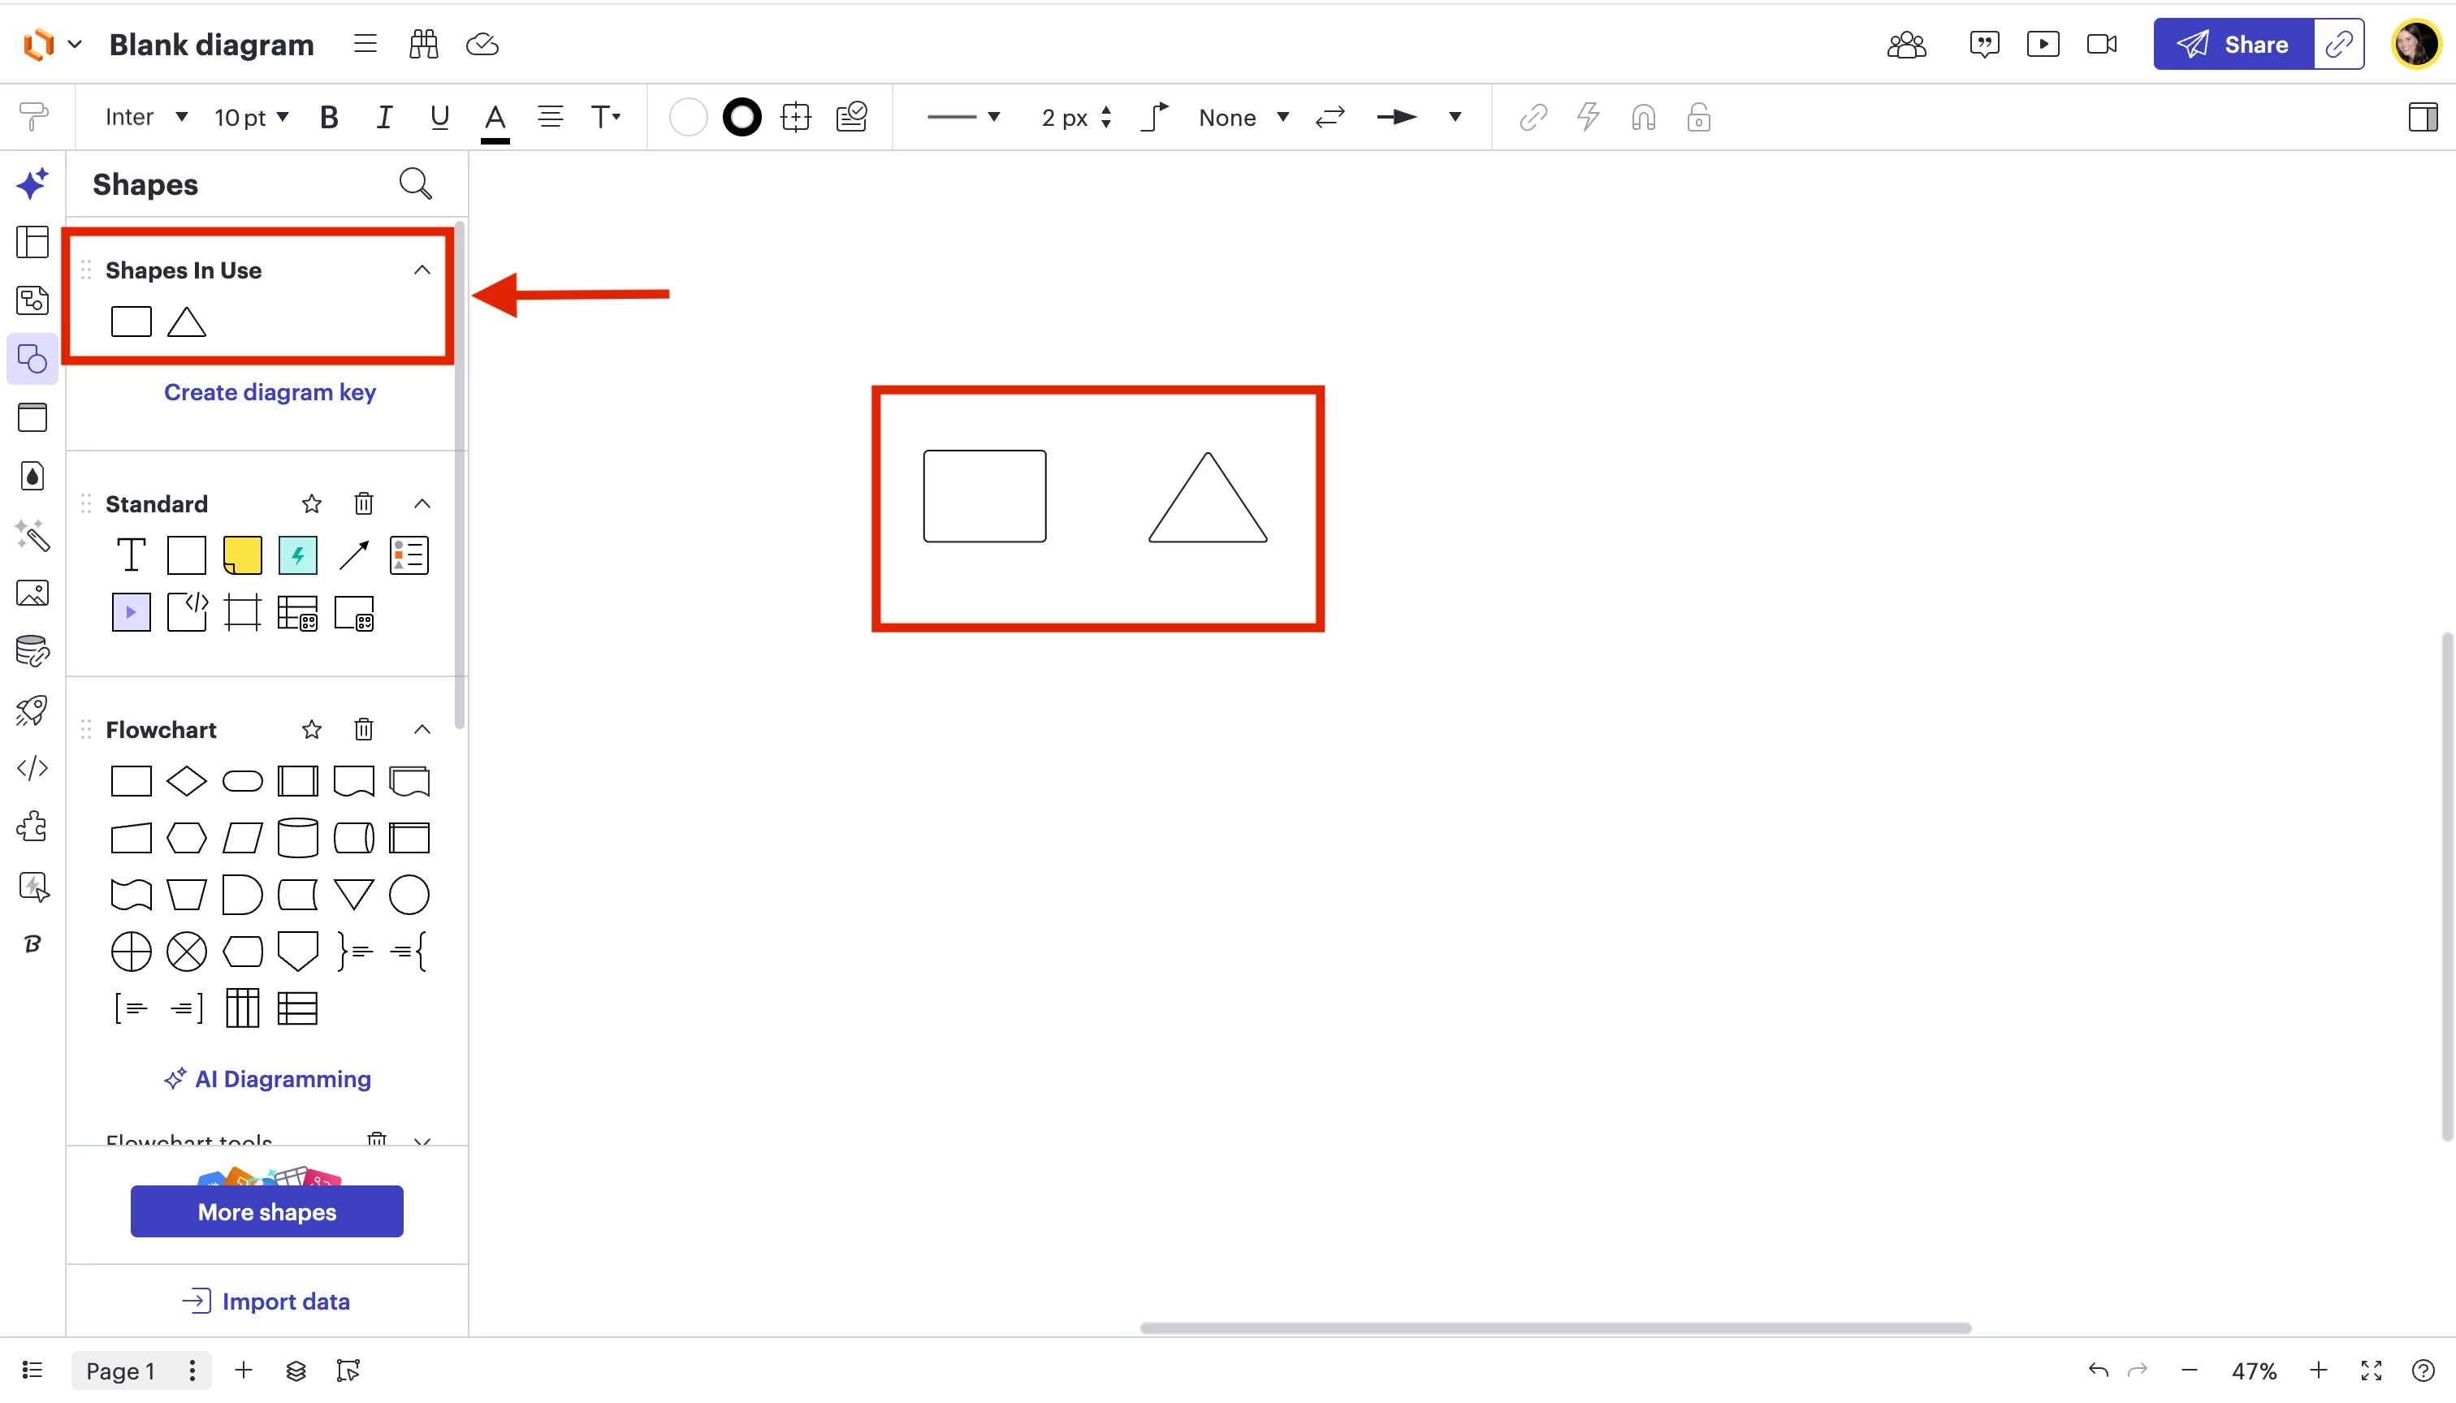Click the More shapes button

[x=267, y=1211]
